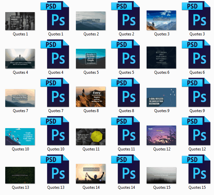
Task: Select the chess pieces Quotes 1 thumbnail
Action: (20, 21)
